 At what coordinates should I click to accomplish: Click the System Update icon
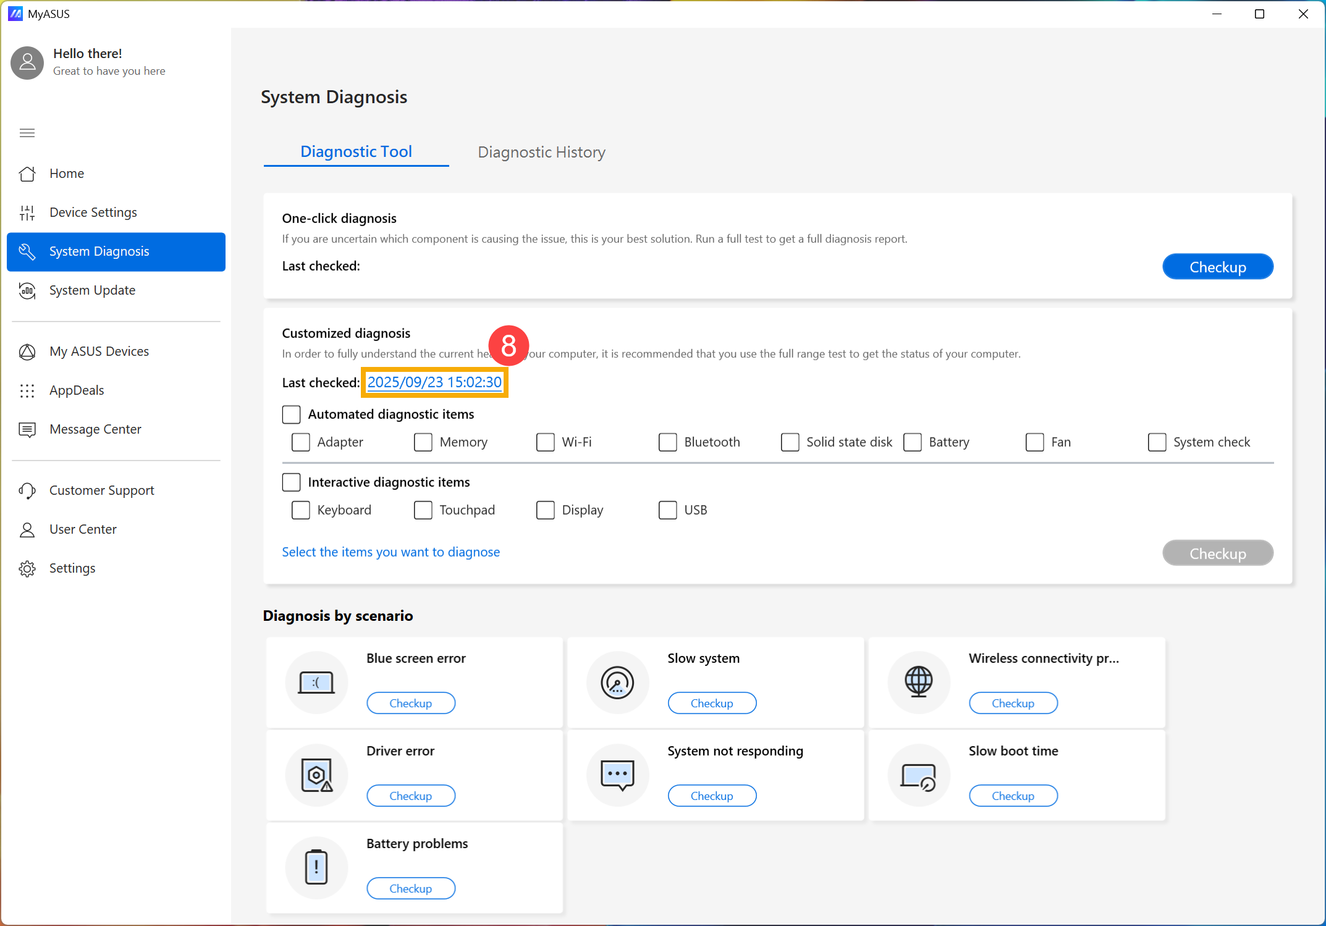(x=27, y=290)
